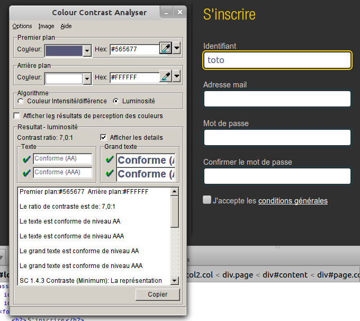Select 'SC 1.4.3 Contraste (Minimum)' line
Screen dimensions: 360x321
click(x=91, y=281)
